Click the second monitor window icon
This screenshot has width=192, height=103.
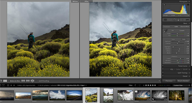[x=3, y=85]
